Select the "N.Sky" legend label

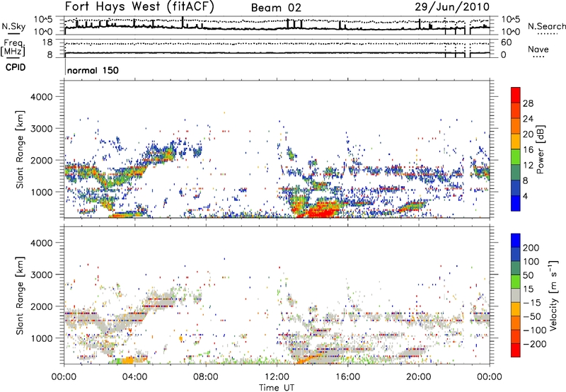tap(13, 26)
